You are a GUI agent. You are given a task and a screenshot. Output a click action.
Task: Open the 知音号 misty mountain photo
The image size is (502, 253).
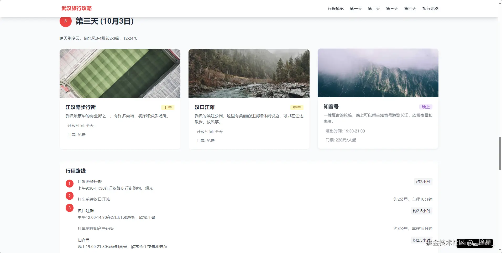tap(378, 73)
